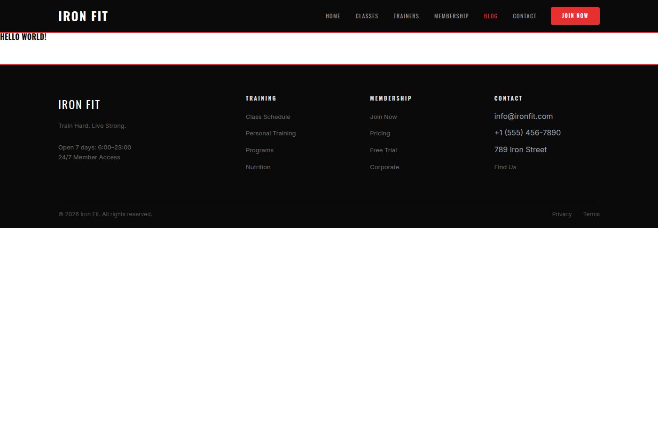Select the Free Trial footer link
Screen dimensions: 658x423
pyautogui.click(x=384, y=150)
